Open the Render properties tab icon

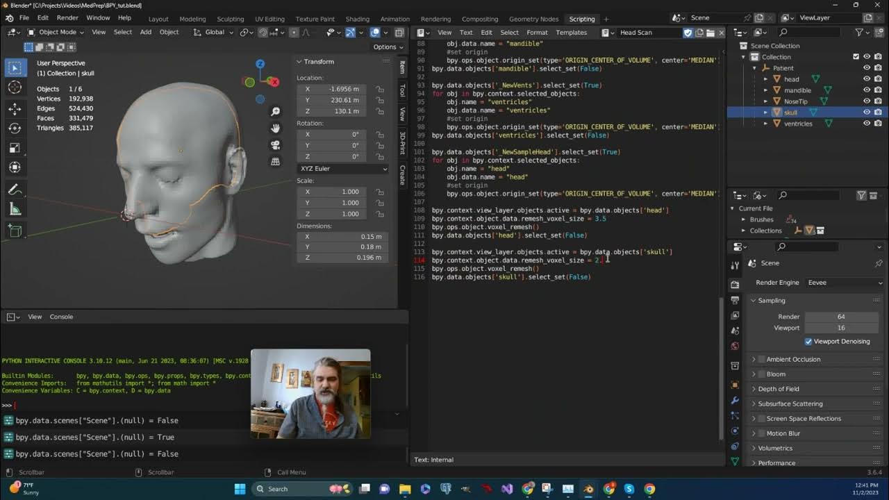(x=735, y=285)
